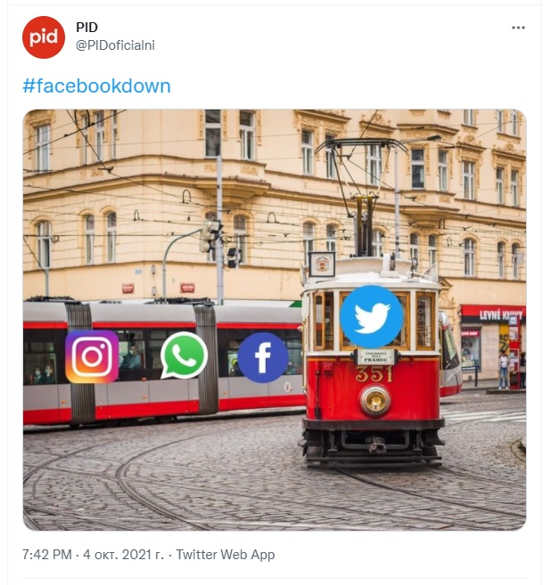Image resolution: width=551 pixels, height=585 pixels.
Task: Open the three-dot more options menu
Action: click(x=518, y=28)
